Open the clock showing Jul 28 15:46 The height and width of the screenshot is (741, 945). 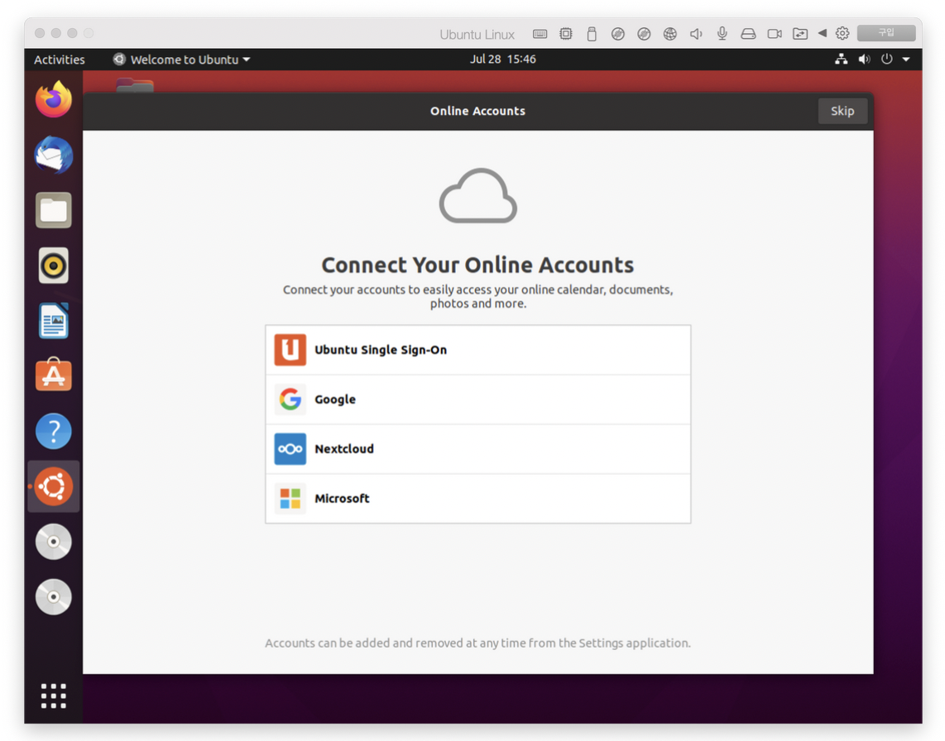coord(502,59)
